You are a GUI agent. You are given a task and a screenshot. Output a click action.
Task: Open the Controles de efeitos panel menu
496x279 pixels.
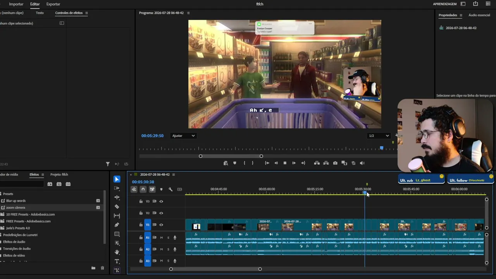86,13
